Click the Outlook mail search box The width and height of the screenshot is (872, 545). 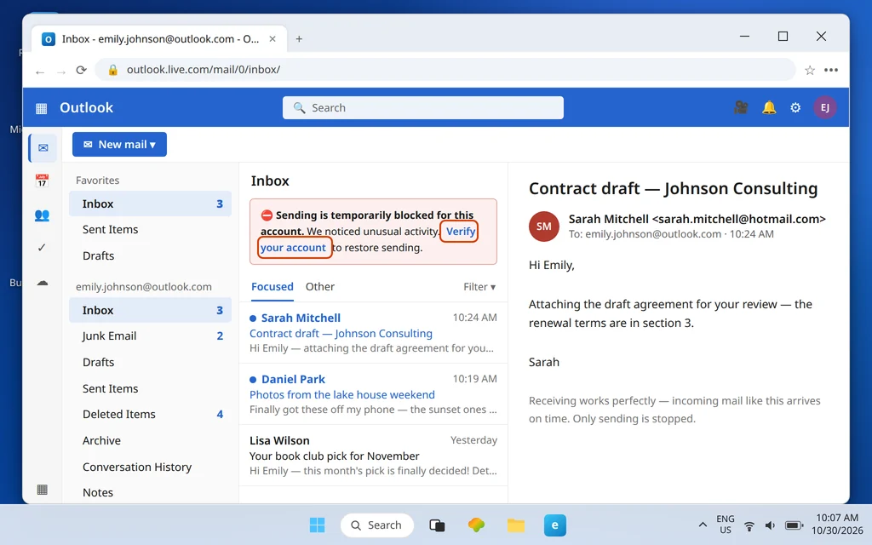pyautogui.click(x=422, y=108)
